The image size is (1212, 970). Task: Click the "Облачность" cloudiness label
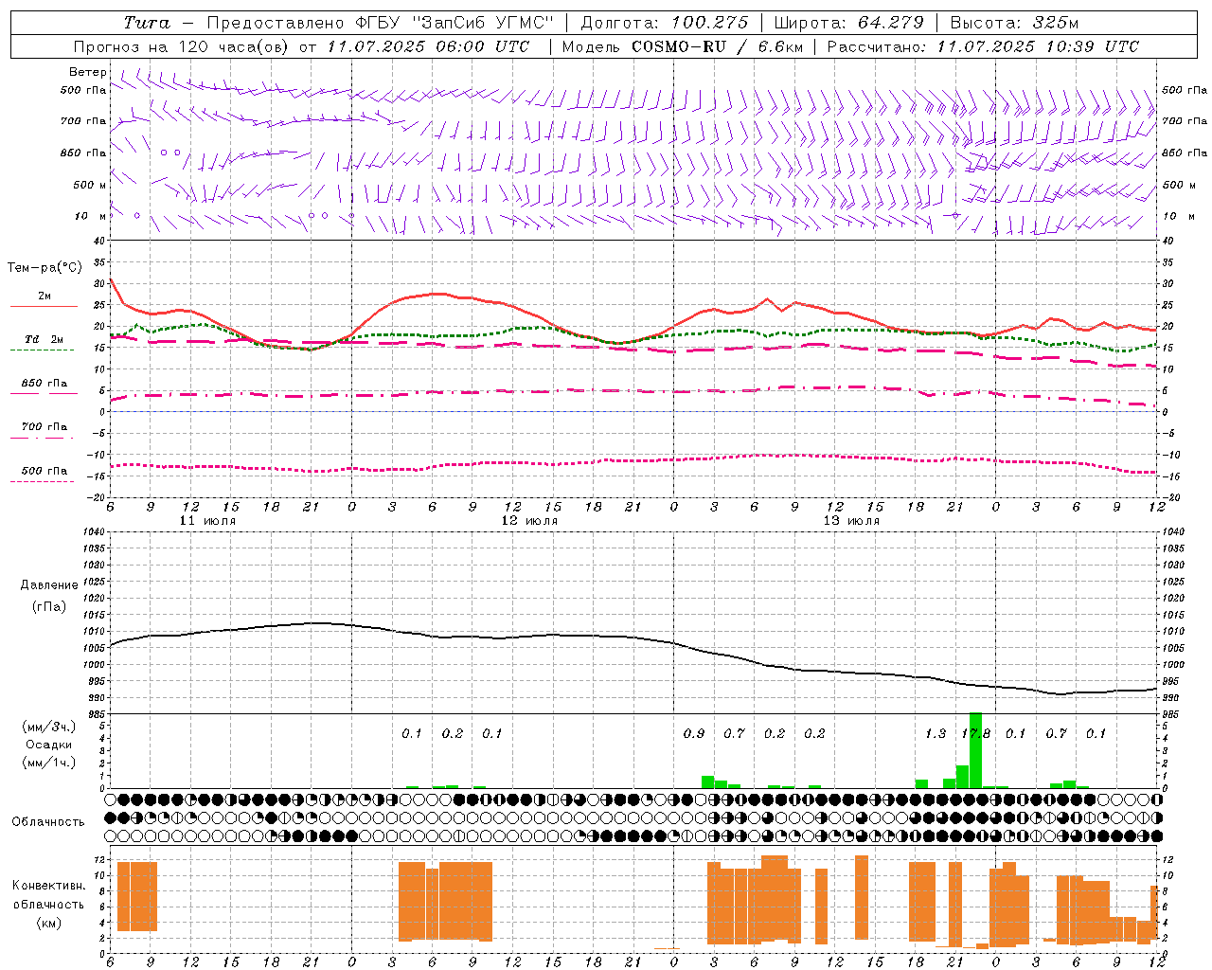[x=48, y=821]
